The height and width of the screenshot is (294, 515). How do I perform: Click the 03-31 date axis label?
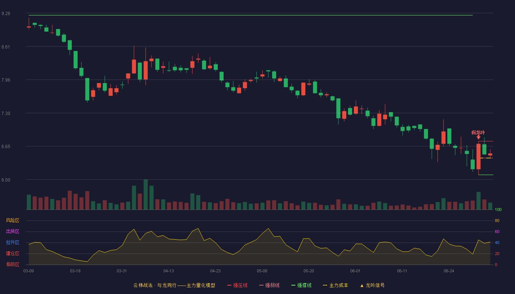[122, 271]
